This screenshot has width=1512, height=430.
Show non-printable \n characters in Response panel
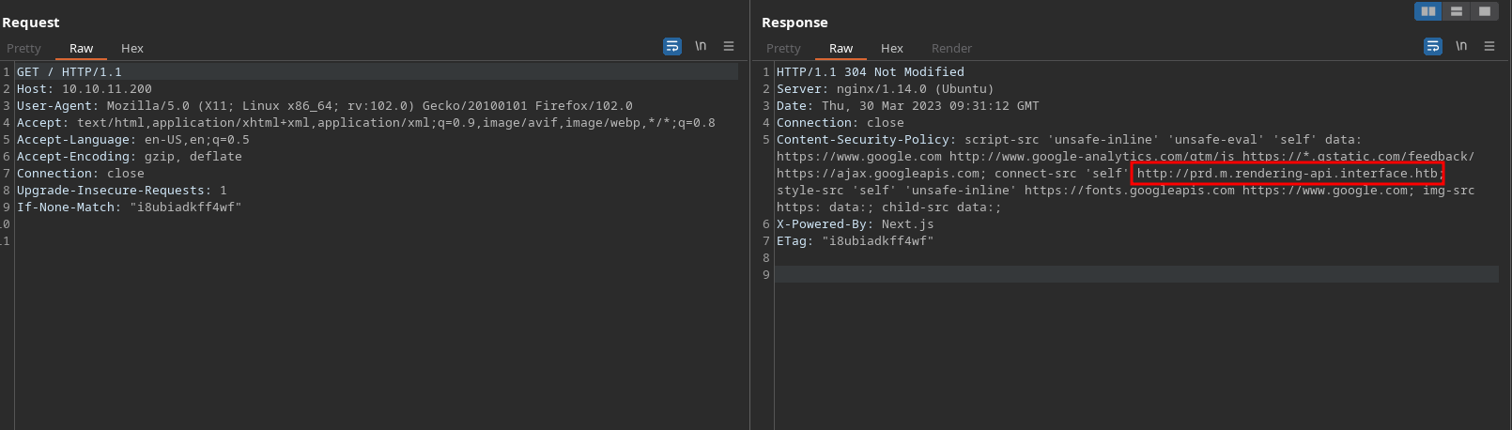pyautogui.click(x=1461, y=46)
